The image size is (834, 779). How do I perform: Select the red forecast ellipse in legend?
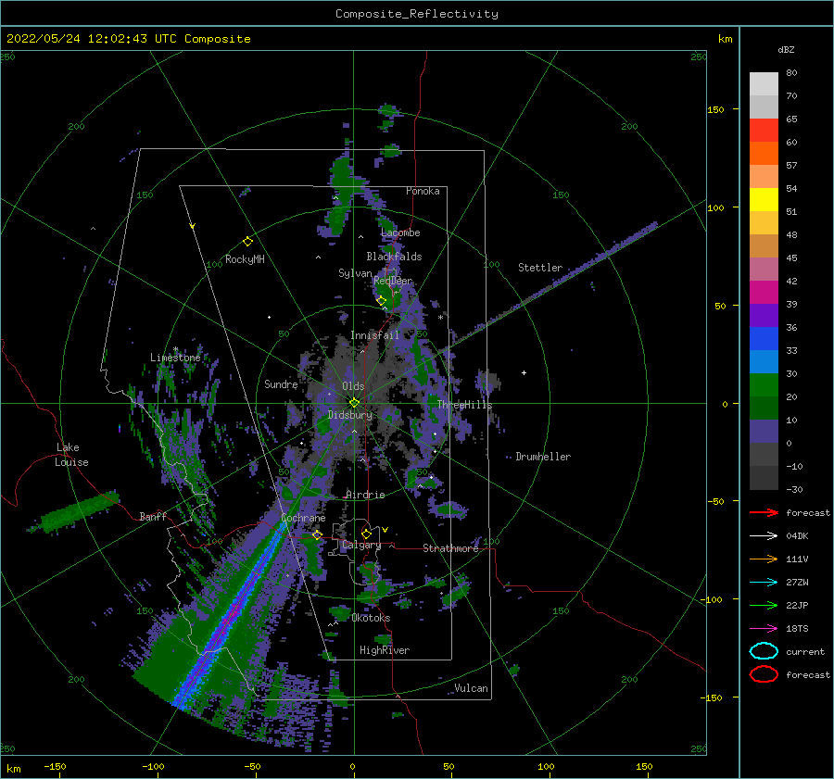(764, 674)
